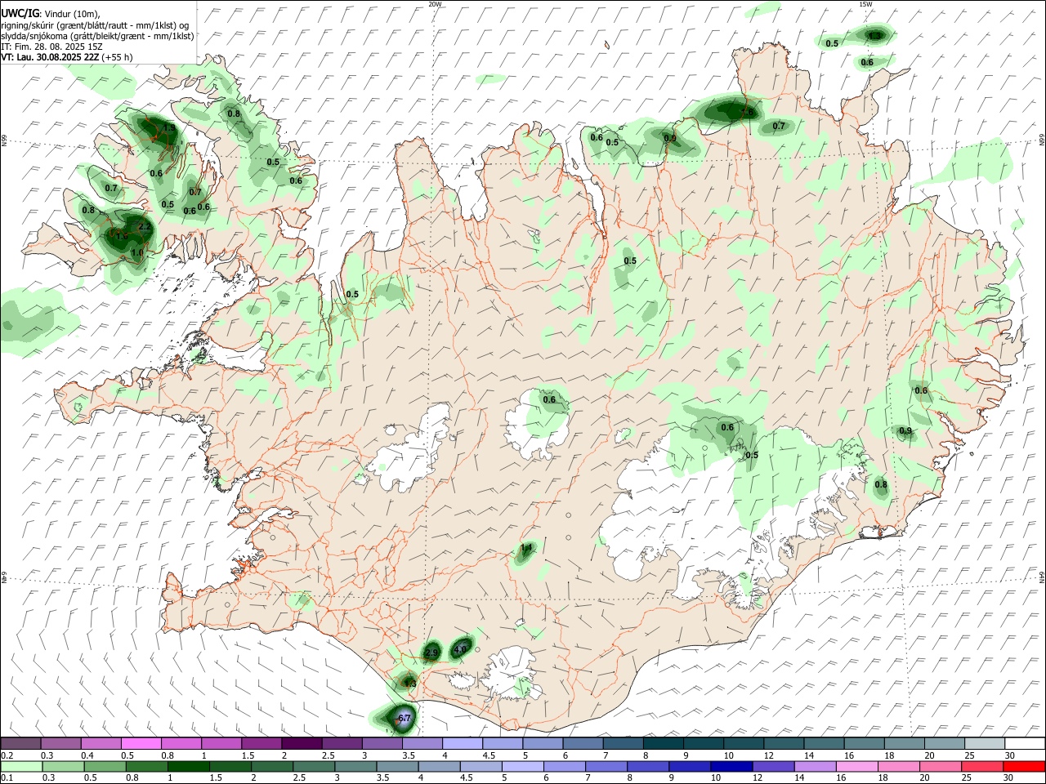Click the pale lavender 4 swatch in purple legend row
The image size is (1046, 784).
click(462, 744)
